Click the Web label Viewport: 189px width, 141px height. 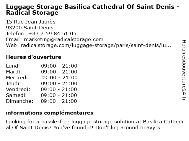pyautogui.click(x=12, y=45)
